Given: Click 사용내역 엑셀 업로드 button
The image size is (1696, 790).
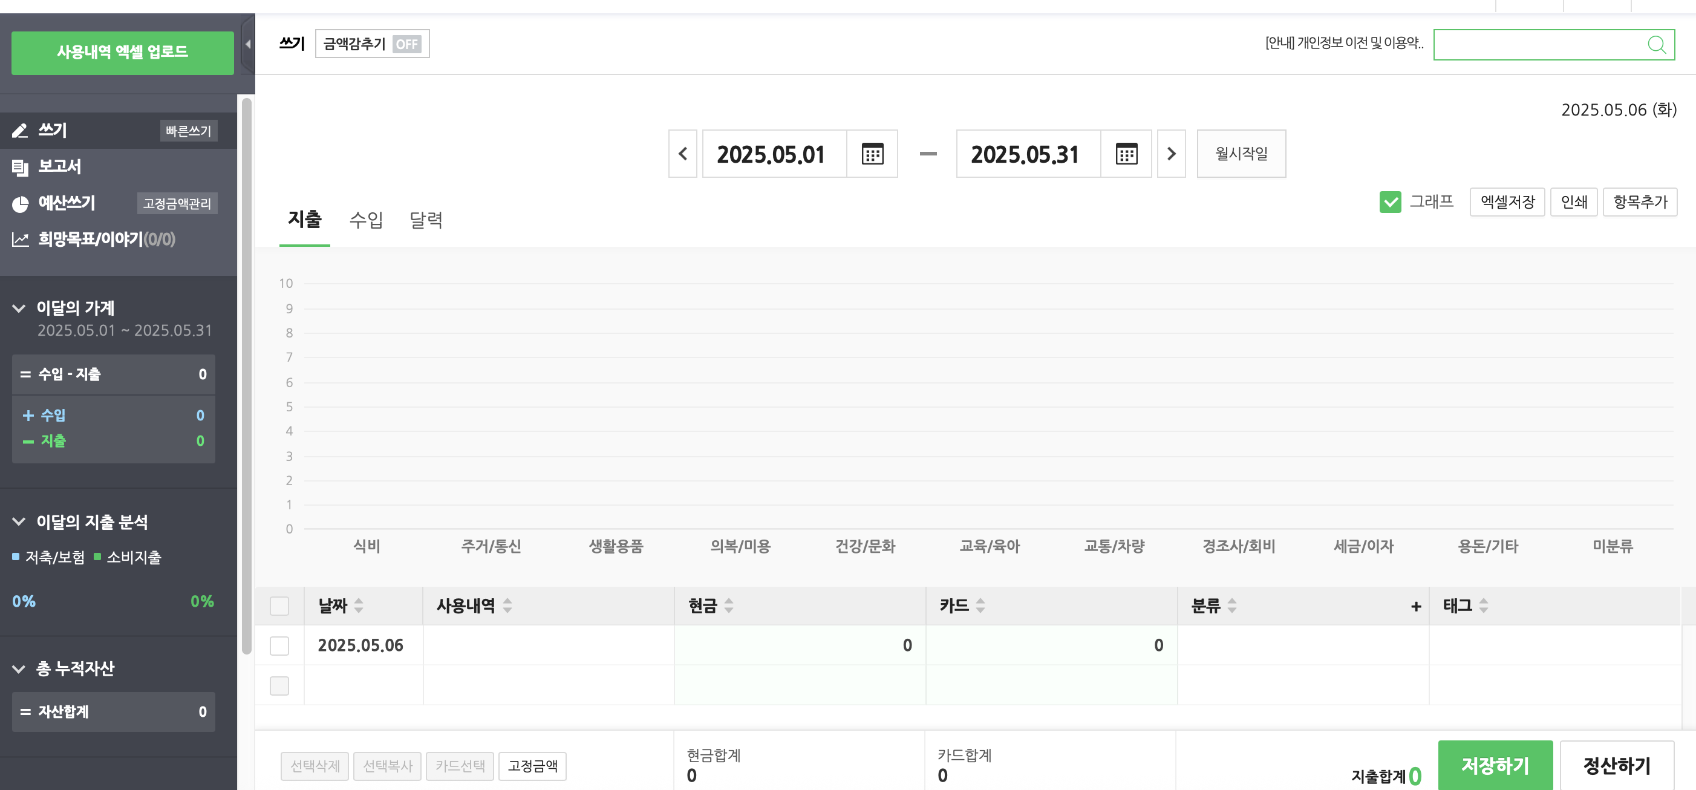Looking at the screenshot, I should tap(122, 52).
